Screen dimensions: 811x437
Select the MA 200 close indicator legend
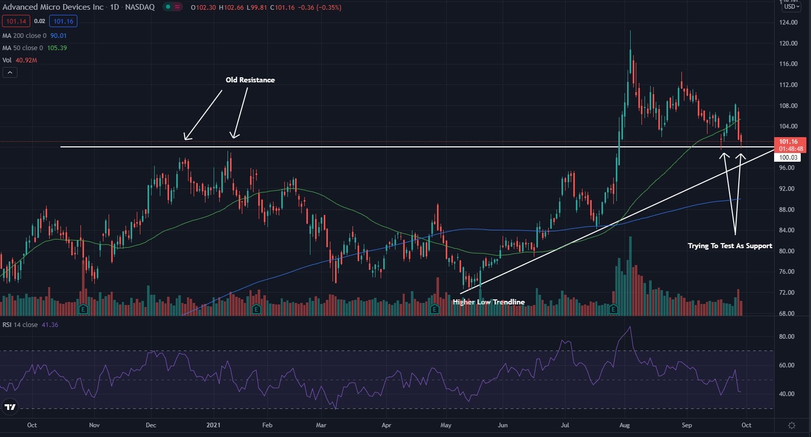[x=34, y=36]
